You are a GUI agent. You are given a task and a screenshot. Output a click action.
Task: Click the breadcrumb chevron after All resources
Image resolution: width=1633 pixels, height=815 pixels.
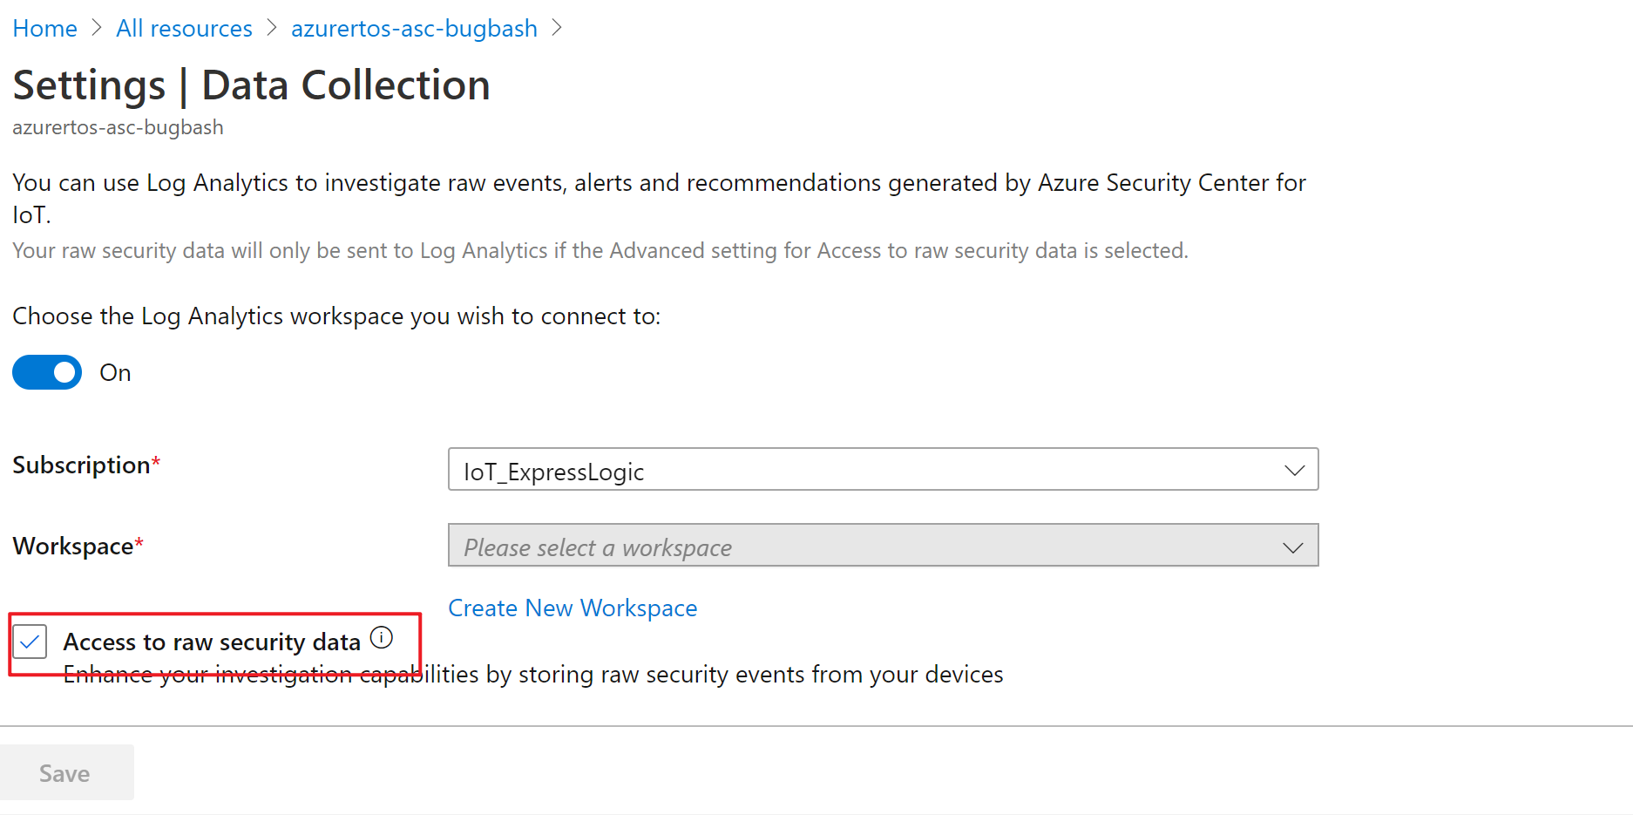pyautogui.click(x=272, y=28)
